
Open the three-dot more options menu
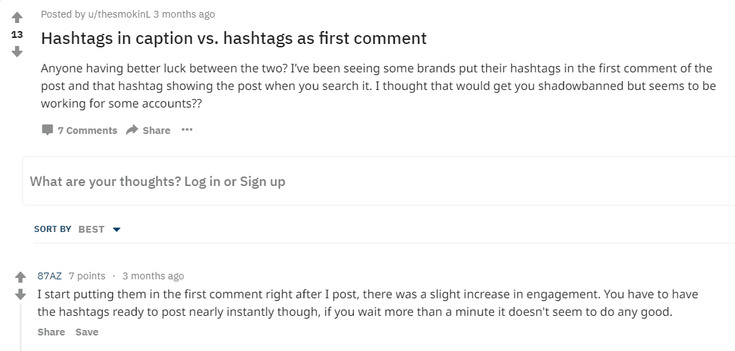(x=187, y=130)
